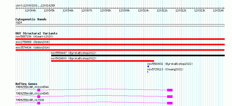Click the small blue square under nsv5560831
Screen dimensions: 232x106
pos(148,66)
